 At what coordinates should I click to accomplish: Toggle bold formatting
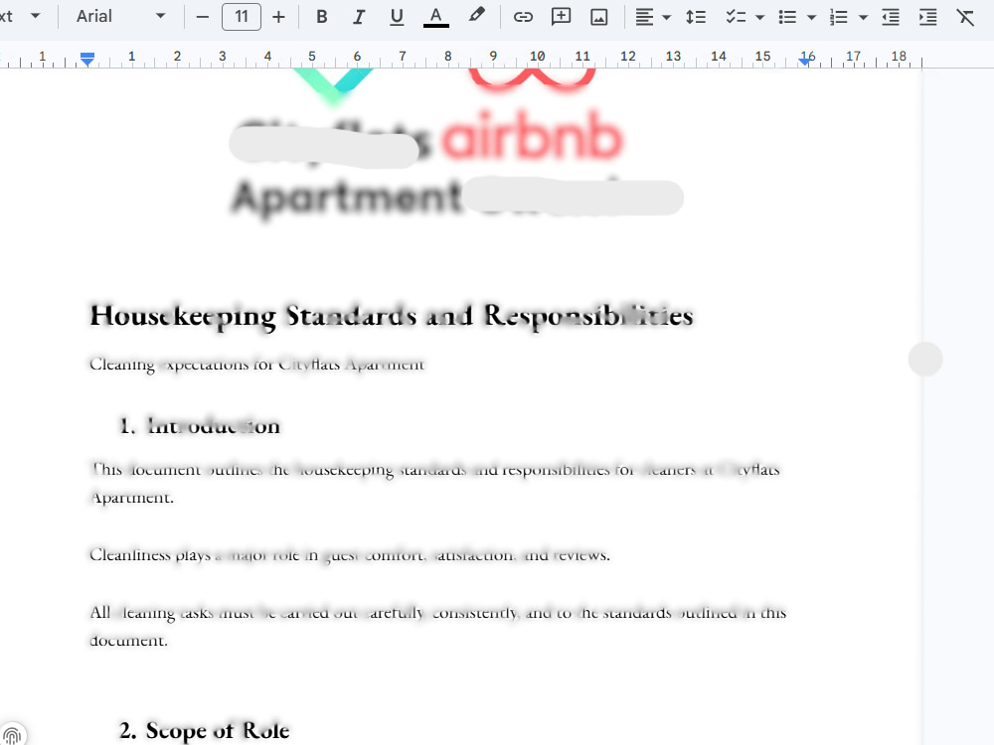[321, 17]
